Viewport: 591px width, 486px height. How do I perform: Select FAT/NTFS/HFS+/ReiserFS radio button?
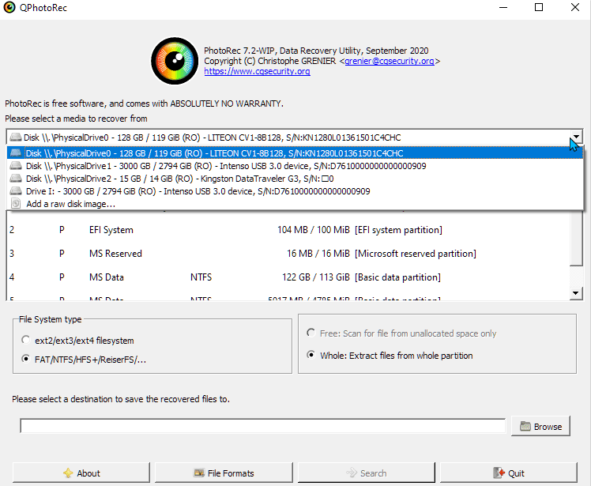click(x=25, y=359)
